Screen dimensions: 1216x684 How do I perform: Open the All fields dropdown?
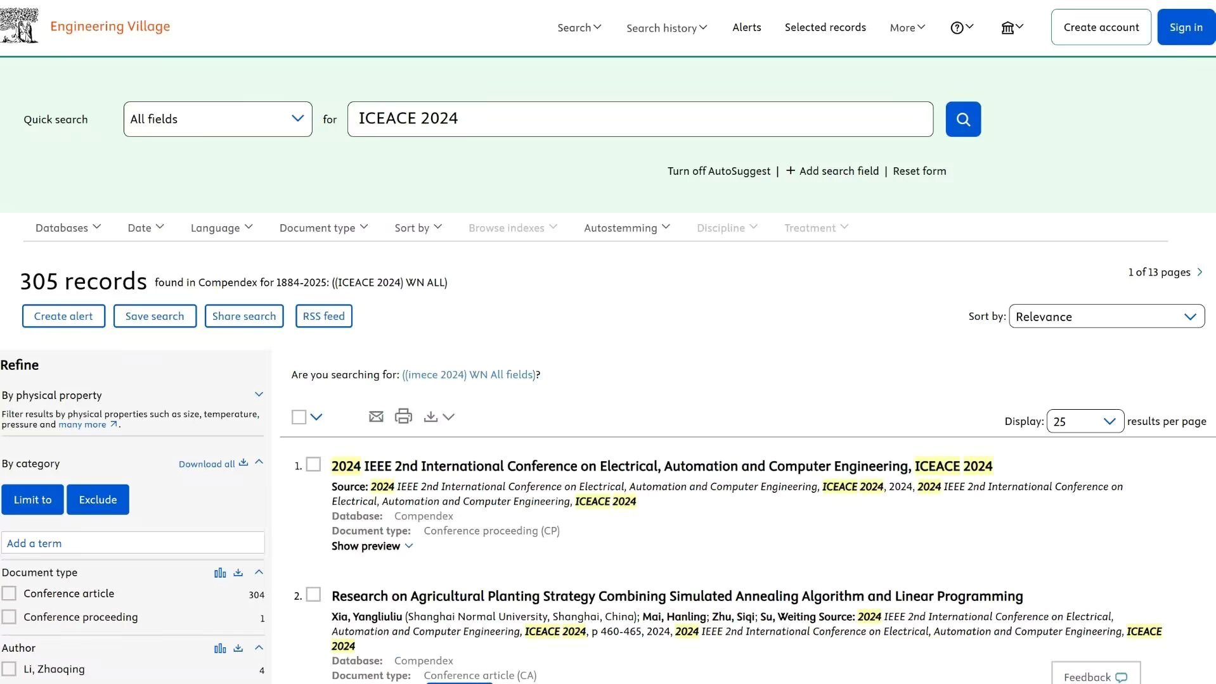pos(217,119)
